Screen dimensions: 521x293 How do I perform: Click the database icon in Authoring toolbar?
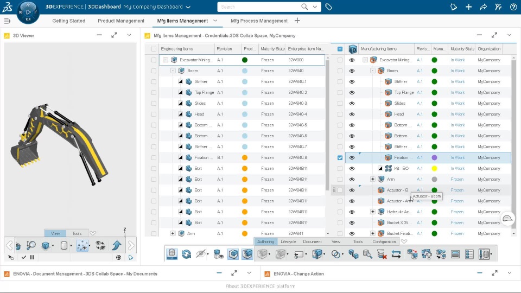[x=172, y=254]
